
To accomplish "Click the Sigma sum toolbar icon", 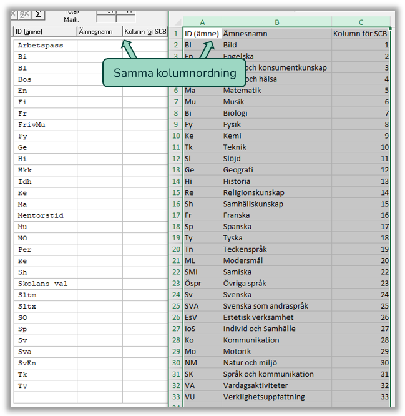I will (39, 14).
